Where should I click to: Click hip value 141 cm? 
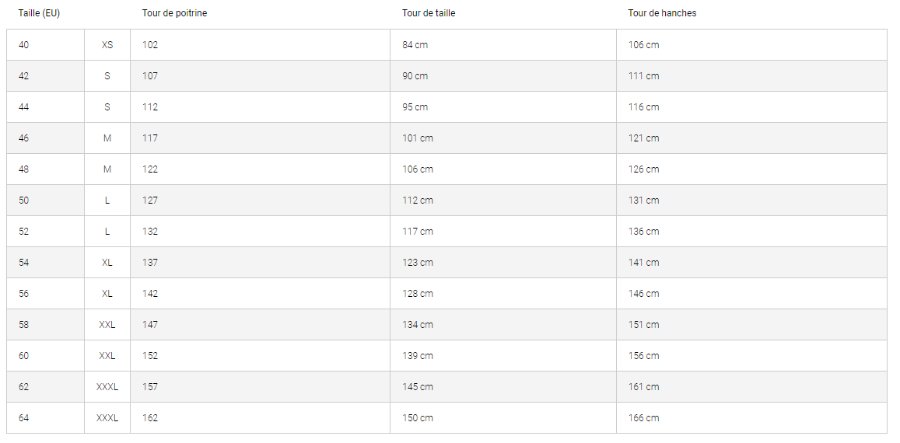tap(643, 262)
